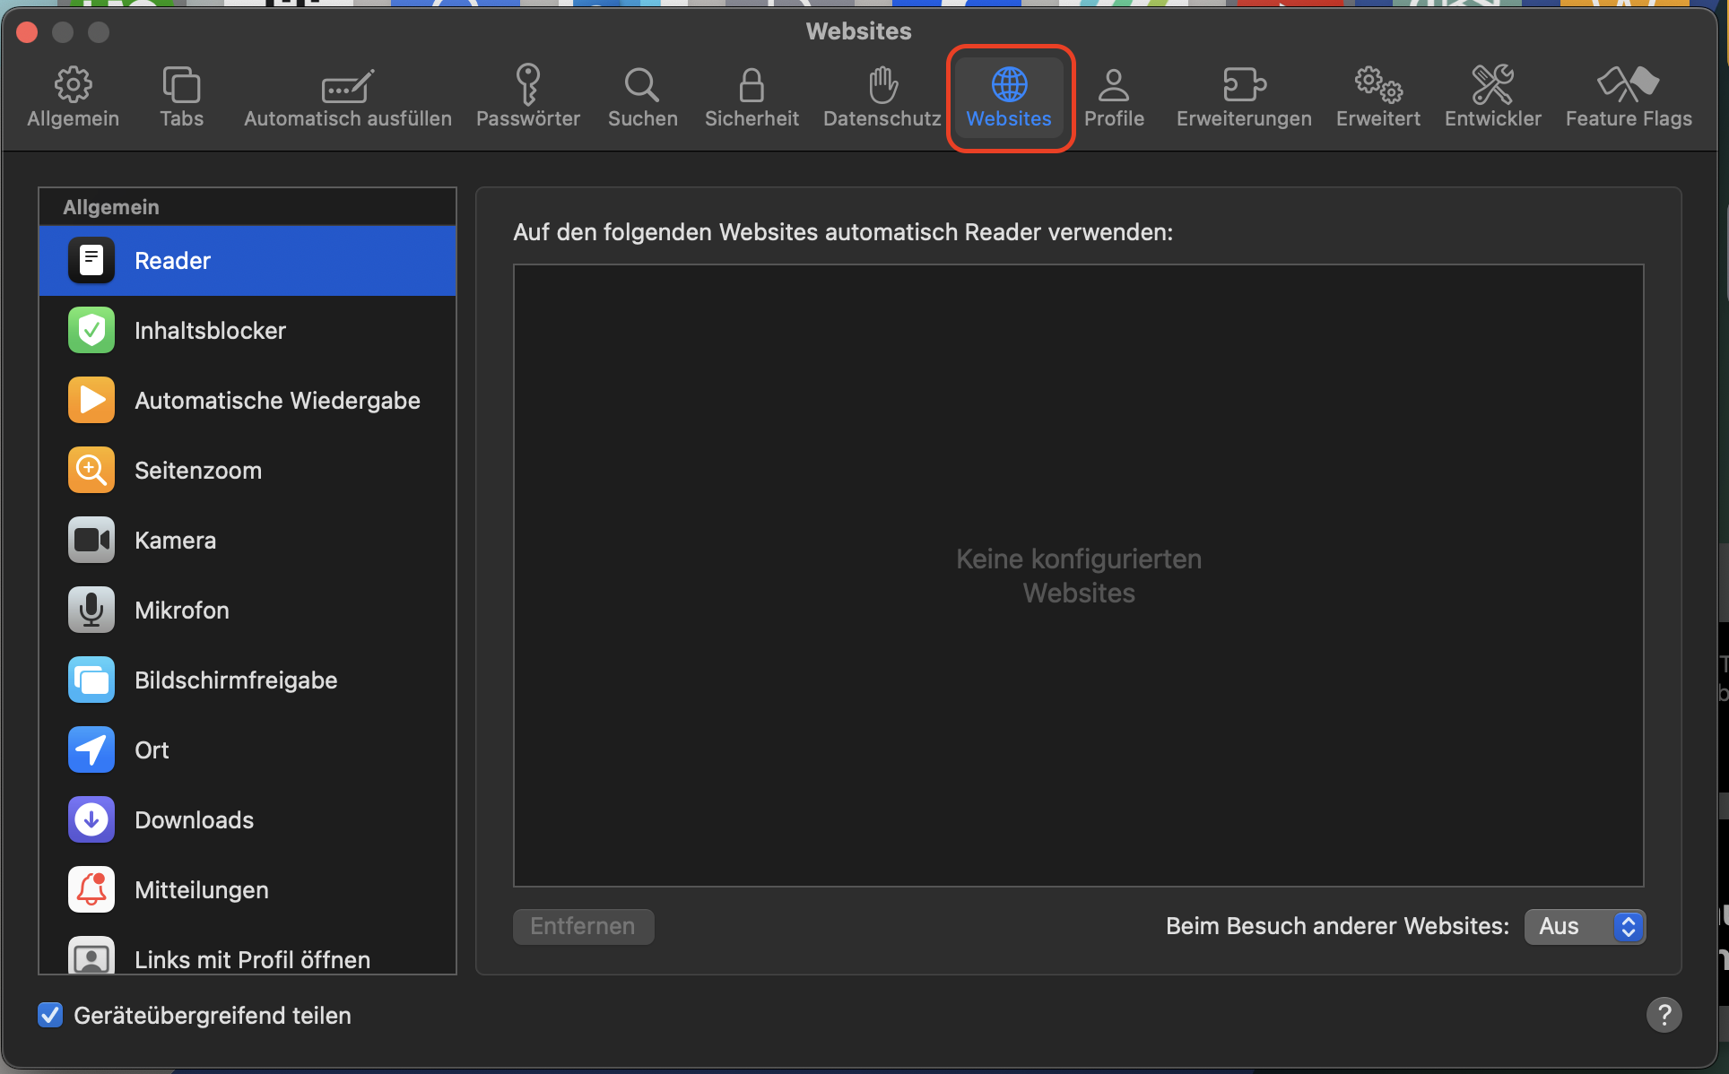Select the Reader sidebar entry

172,260
